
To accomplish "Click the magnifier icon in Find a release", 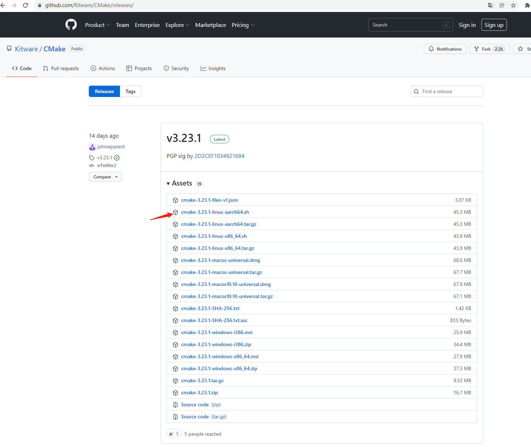I will [416, 92].
